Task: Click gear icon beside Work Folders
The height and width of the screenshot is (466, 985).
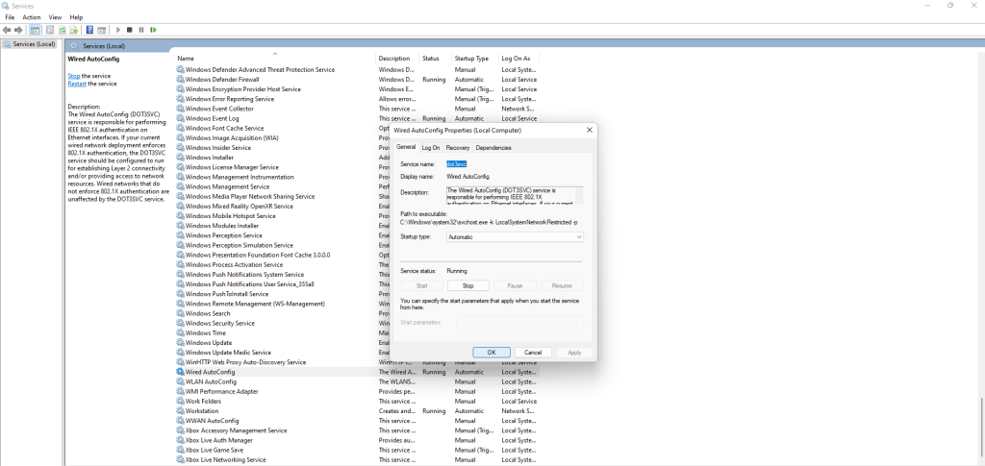Action: [180, 402]
